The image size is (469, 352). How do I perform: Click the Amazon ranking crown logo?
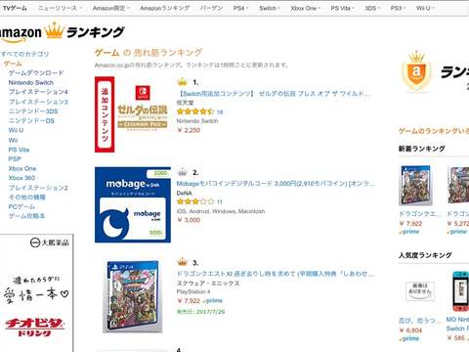(54, 30)
